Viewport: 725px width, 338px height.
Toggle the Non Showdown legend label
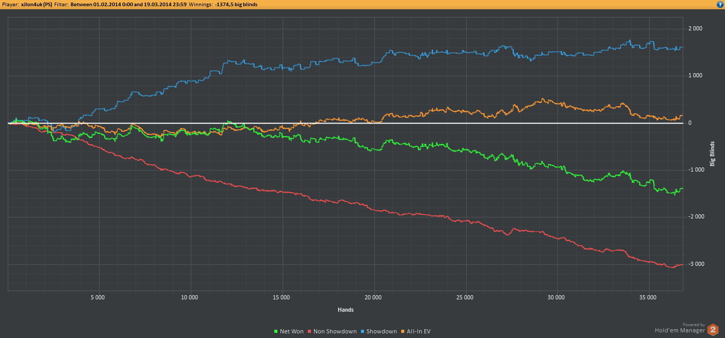tap(335, 331)
